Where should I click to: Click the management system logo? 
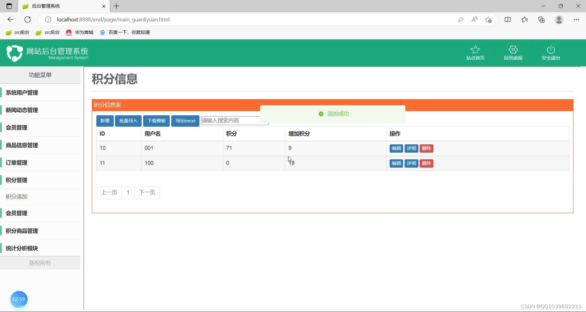[x=47, y=53]
